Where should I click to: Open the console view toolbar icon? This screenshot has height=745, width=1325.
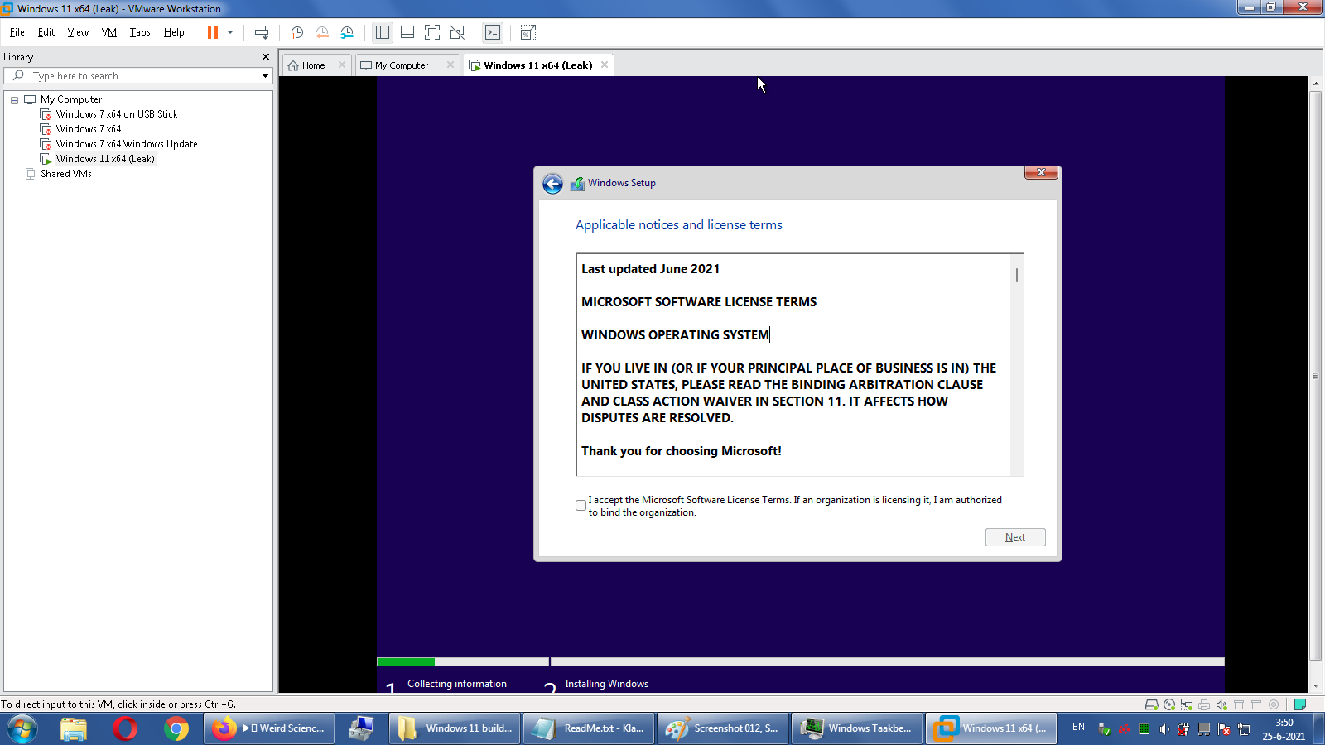[x=493, y=32]
